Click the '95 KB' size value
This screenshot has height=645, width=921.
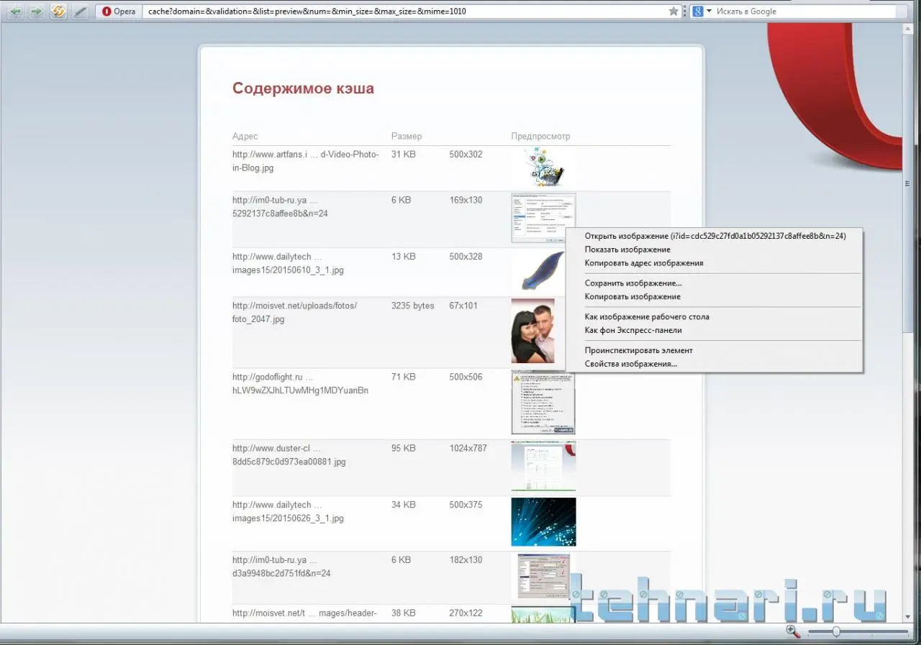pyautogui.click(x=404, y=448)
